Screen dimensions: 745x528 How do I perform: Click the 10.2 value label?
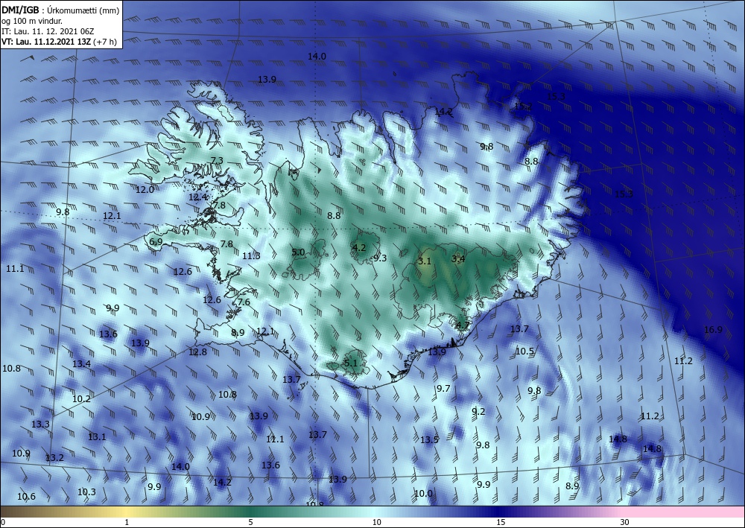point(81,399)
